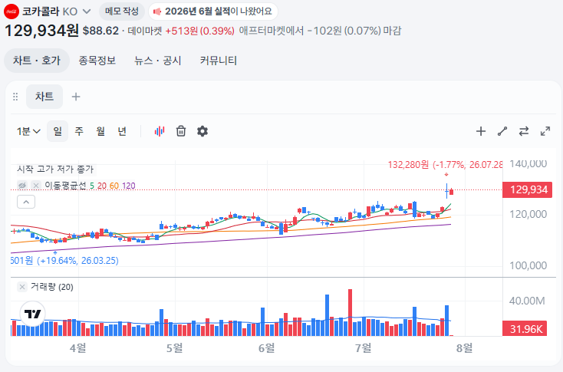
Task: Toggle moving average visibility eye icon
Action: pyautogui.click(x=22, y=186)
